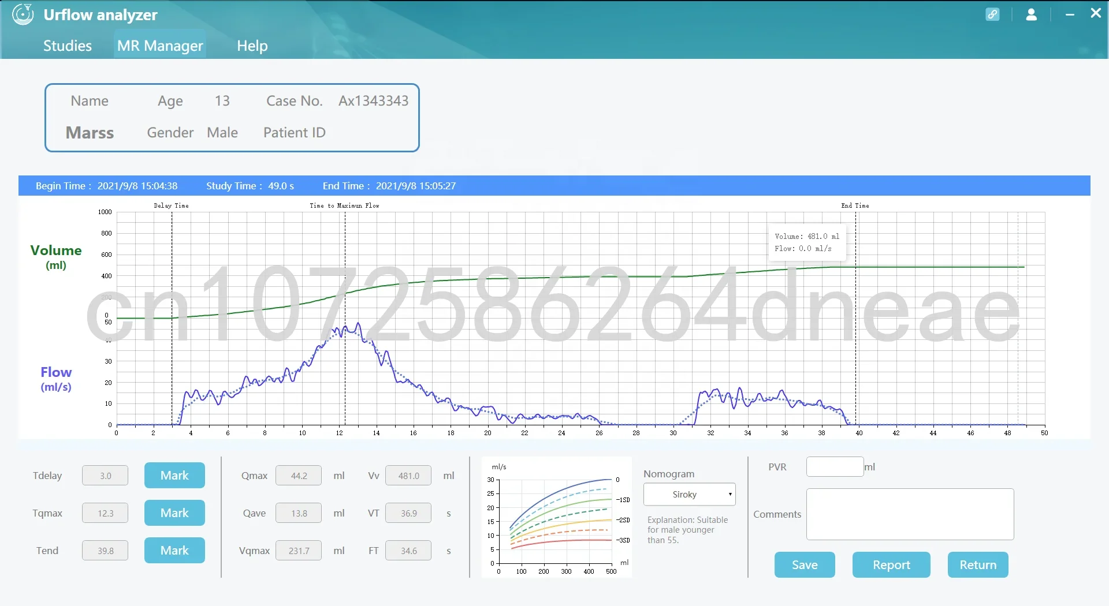This screenshot has width=1109, height=606.
Task: Click the VT value 36.9
Action: (x=408, y=514)
